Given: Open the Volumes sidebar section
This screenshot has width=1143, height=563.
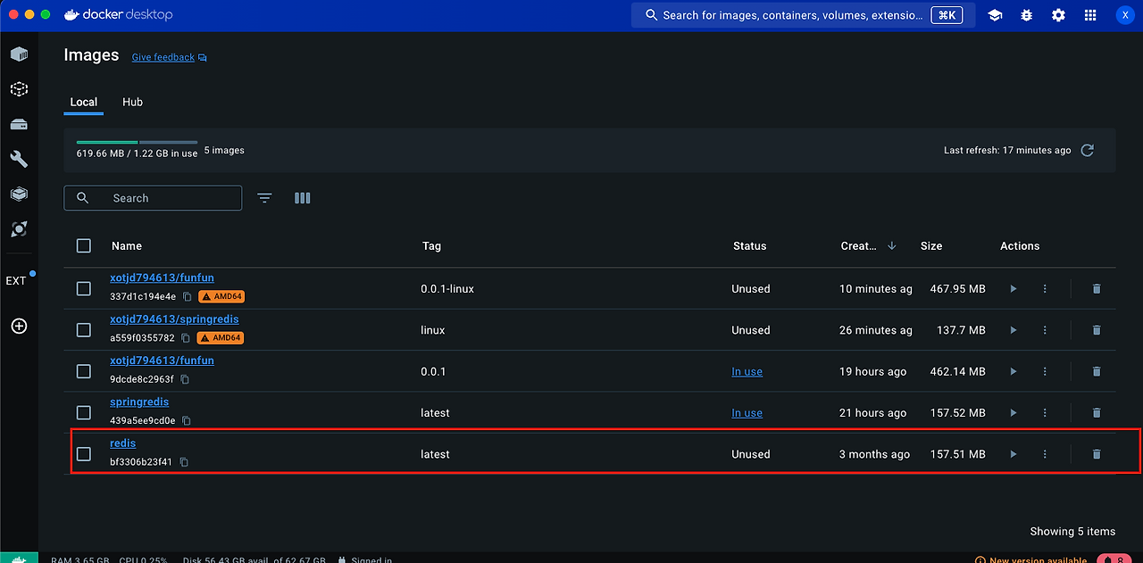Looking at the screenshot, I should click(x=19, y=124).
